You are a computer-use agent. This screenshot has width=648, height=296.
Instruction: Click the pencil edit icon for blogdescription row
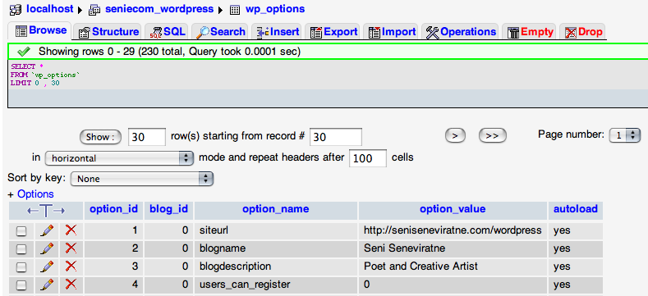47,266
